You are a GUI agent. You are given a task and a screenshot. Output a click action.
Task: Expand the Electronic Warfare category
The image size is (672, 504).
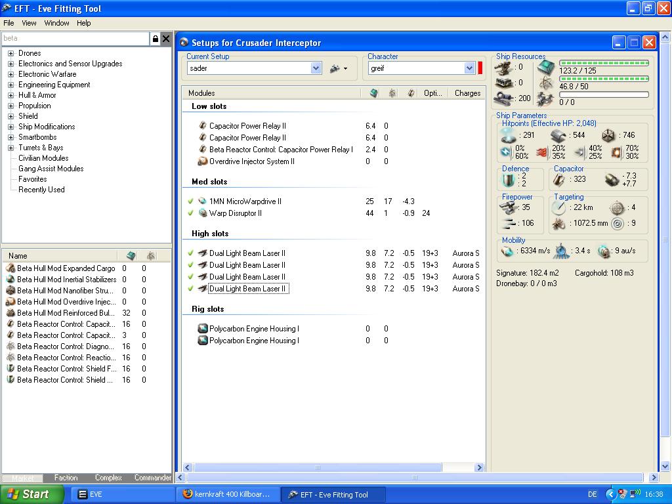10,75
